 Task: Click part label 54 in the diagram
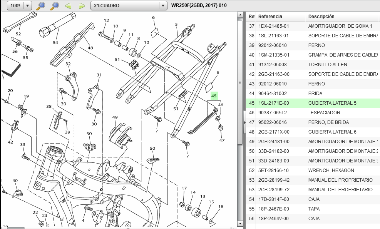[55, 43]
